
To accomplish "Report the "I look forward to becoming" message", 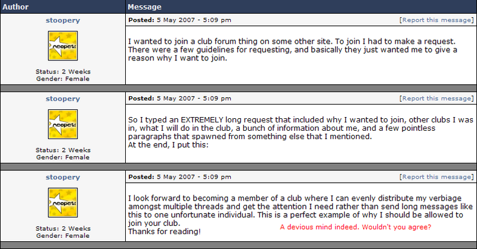I will point(437,177).
